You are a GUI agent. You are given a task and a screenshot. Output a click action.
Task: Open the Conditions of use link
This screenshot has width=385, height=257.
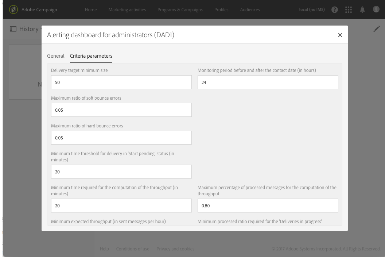[x=133, y=249]
